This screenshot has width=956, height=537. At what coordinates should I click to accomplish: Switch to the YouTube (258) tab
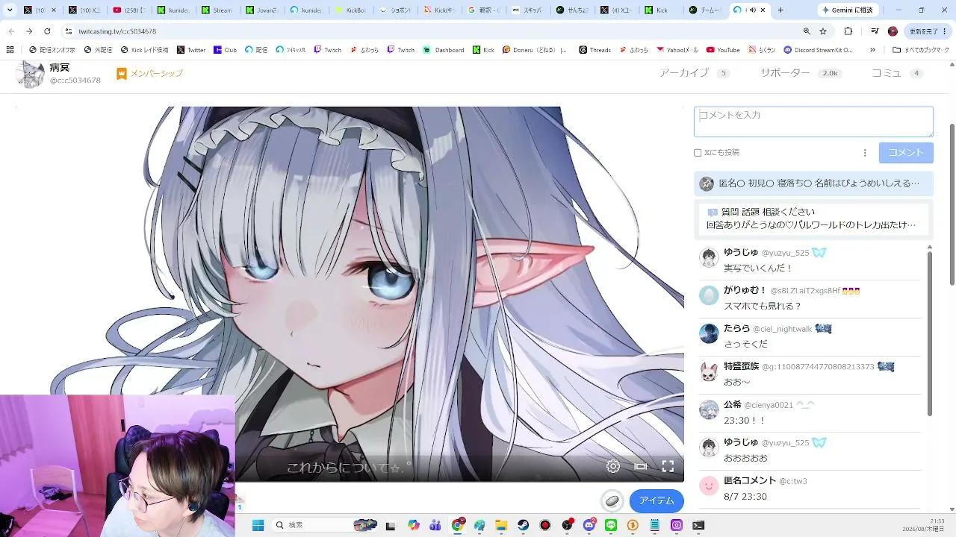click(129, 10)
